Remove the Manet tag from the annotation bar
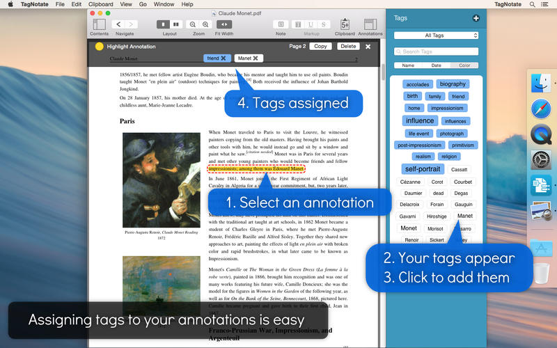Screen dimensions: 557x348 pos(256,58)
